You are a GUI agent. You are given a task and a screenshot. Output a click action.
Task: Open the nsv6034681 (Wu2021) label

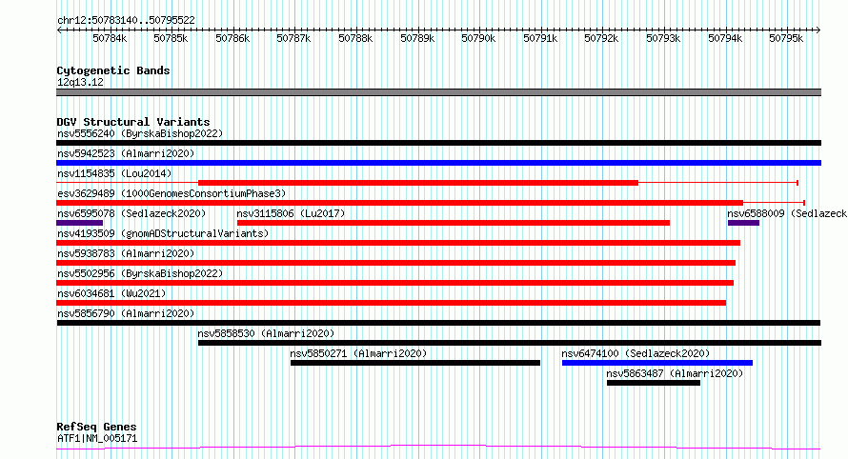click(111, 293)
